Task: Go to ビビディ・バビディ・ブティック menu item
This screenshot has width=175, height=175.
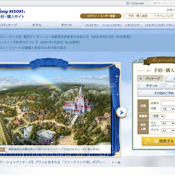Action: click(160, 25)
